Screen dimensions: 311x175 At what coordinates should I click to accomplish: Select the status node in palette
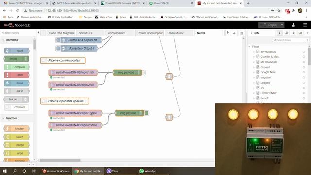pos(17,83)
